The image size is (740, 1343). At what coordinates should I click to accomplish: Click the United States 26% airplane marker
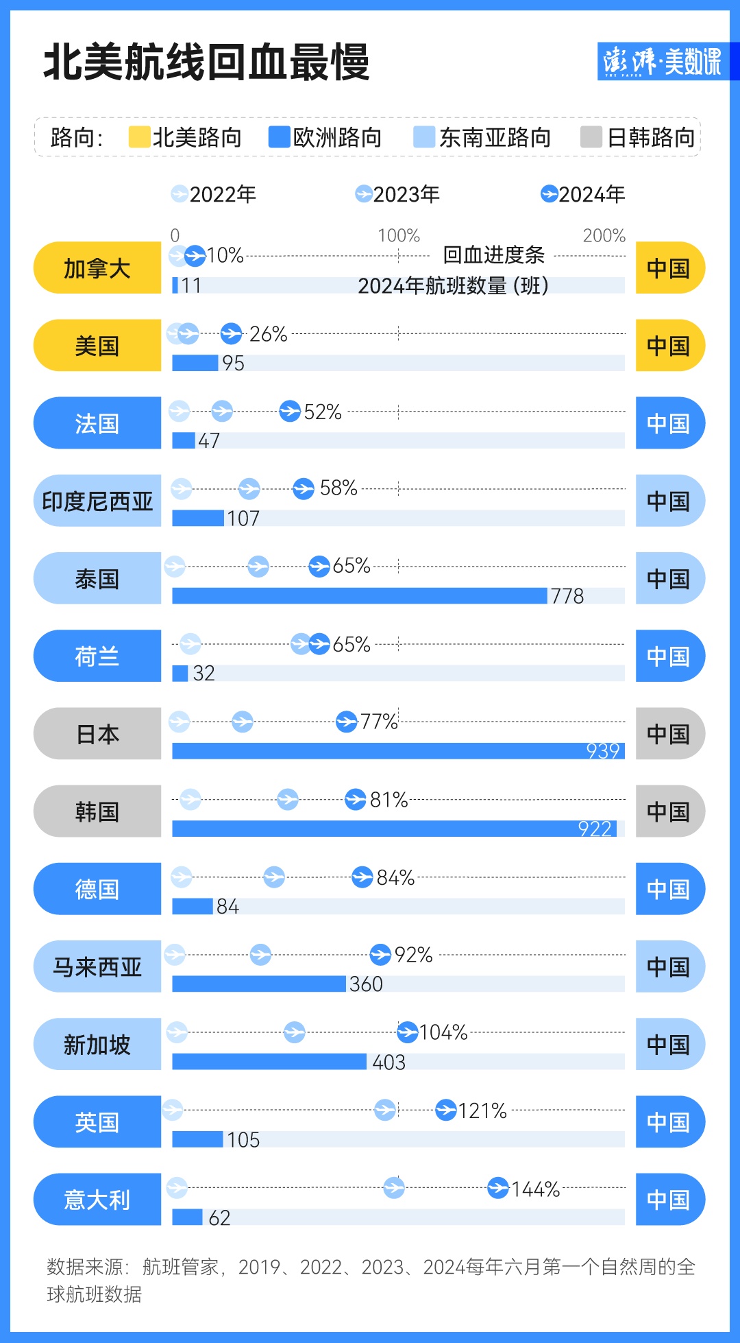(232, 334)
